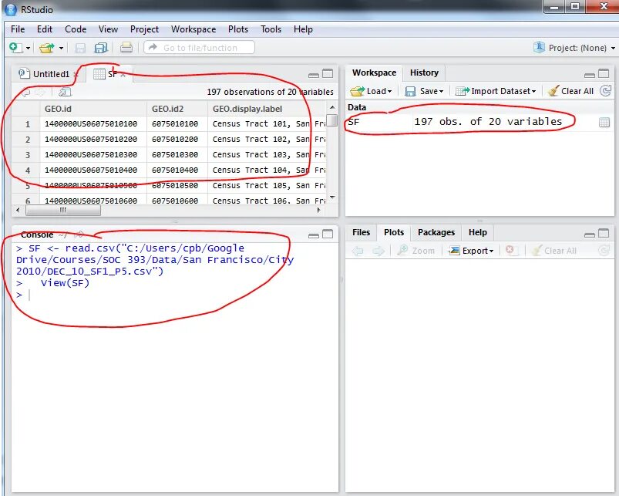Viewport: 619px width, 496px height.
Task: Close the SF data tab
Action: [123, 74]
